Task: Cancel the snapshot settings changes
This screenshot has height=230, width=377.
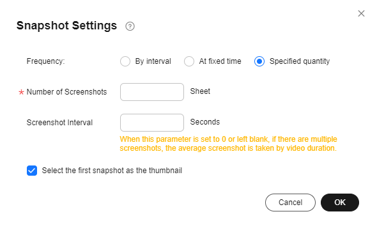Action: pyautogui.click(x=290, y=203)
